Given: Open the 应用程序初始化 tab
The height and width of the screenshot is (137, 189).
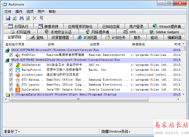Looking at the screenshot, I should pyautogui.click(x=80, y=26).
